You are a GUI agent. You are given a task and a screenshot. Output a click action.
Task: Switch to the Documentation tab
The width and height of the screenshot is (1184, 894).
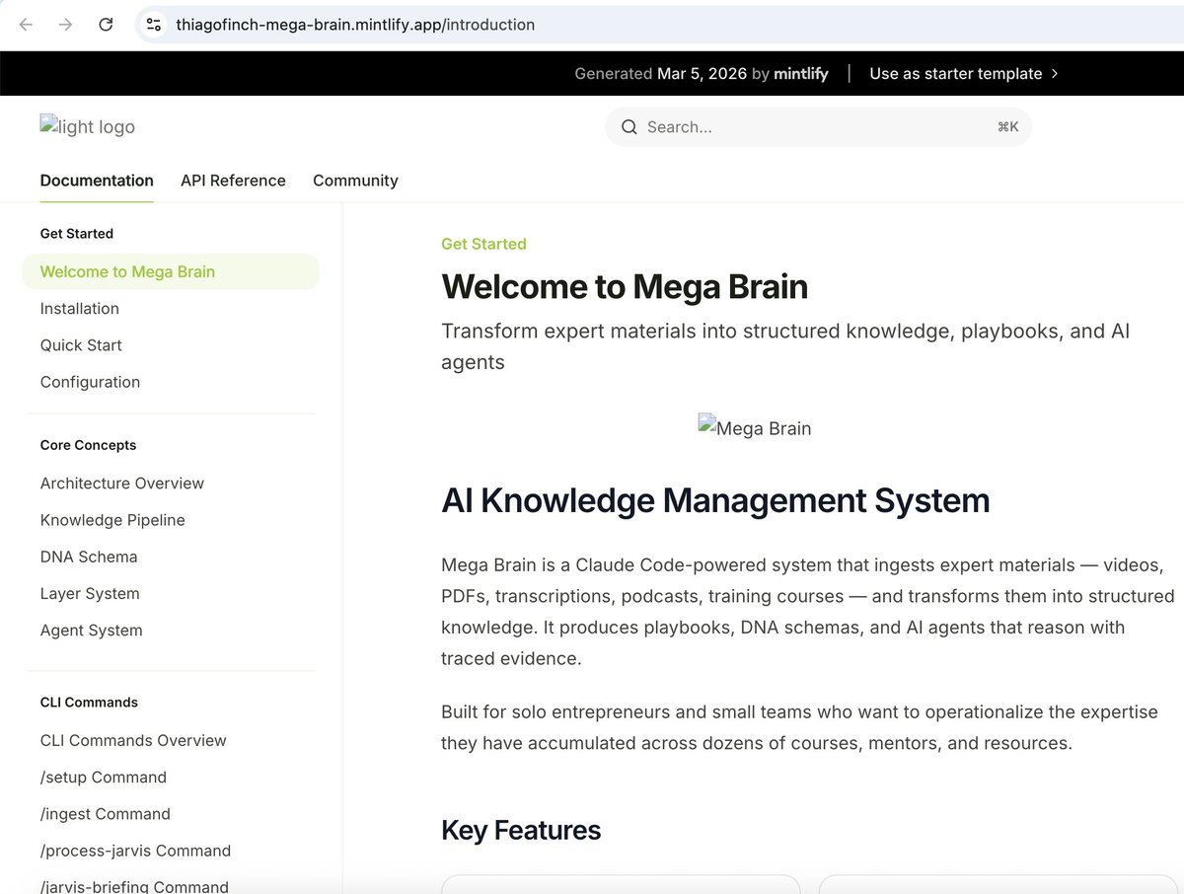(97, 181)
